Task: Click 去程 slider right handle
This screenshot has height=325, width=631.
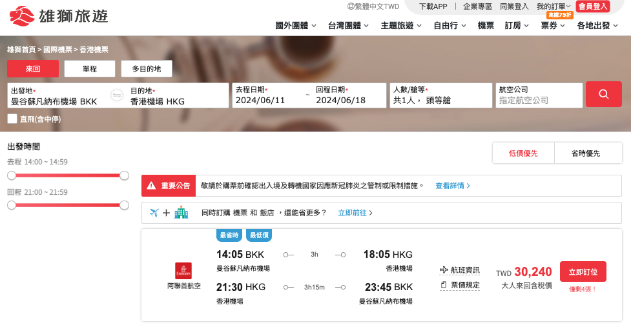Action: pos(125,175)
